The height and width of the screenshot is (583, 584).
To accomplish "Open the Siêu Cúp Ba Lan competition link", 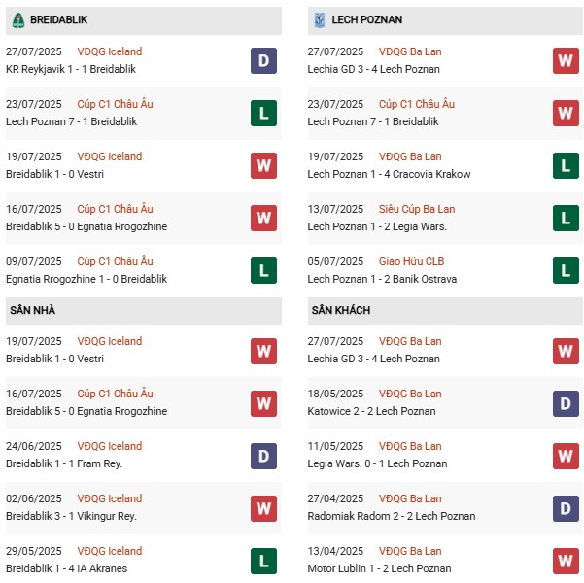I will click(x=418, y=209).
